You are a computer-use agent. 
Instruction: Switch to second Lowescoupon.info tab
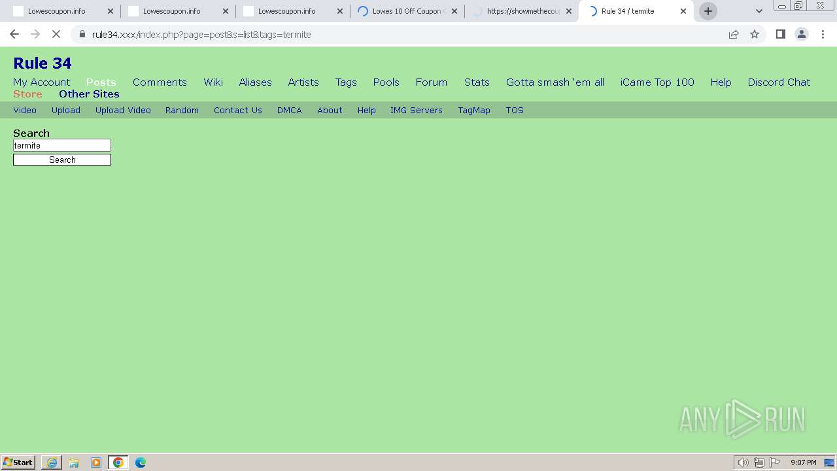point(178,11)
